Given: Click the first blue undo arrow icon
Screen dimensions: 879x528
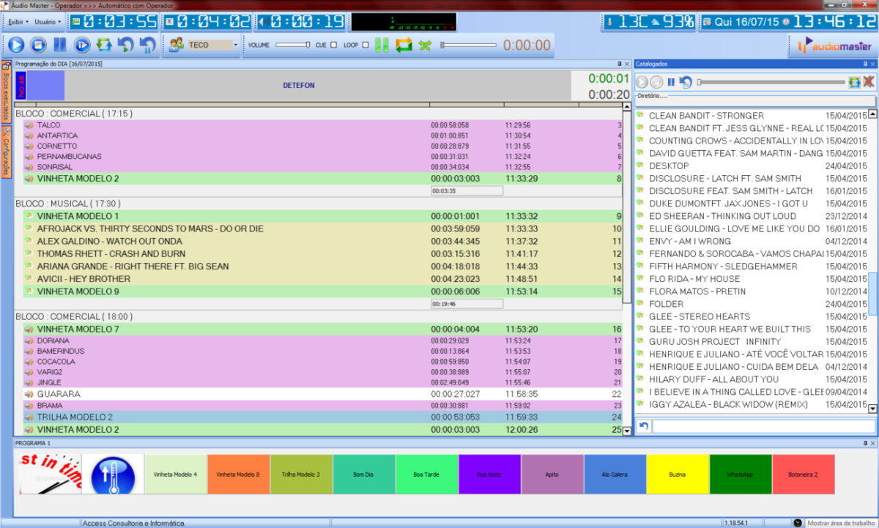Looking at the screenshot, I should coord(126,45).
